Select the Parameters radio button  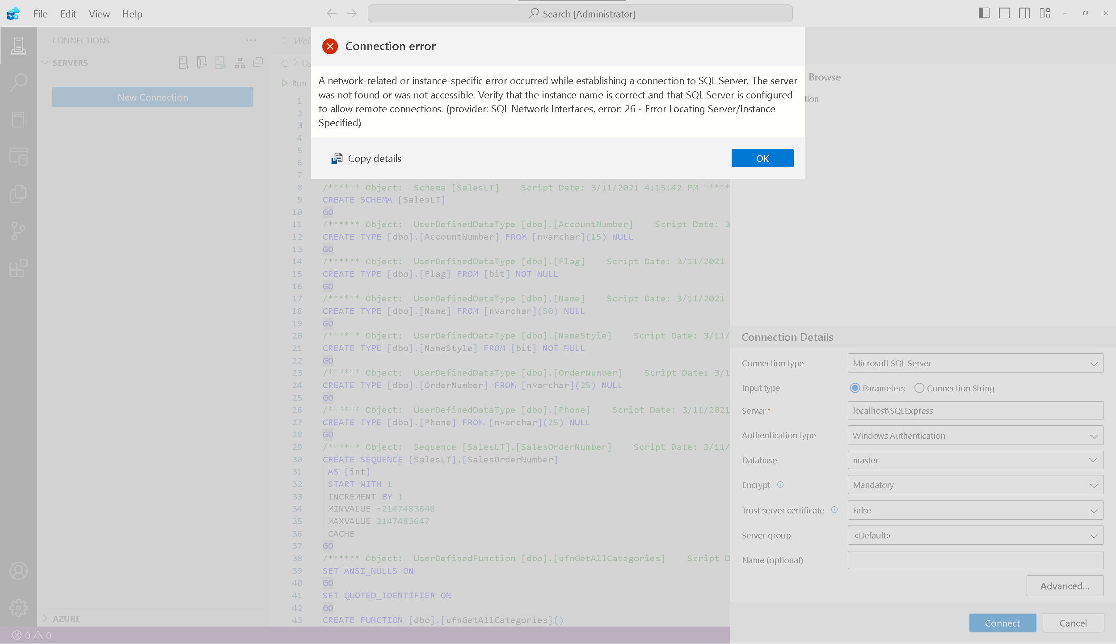855,388
